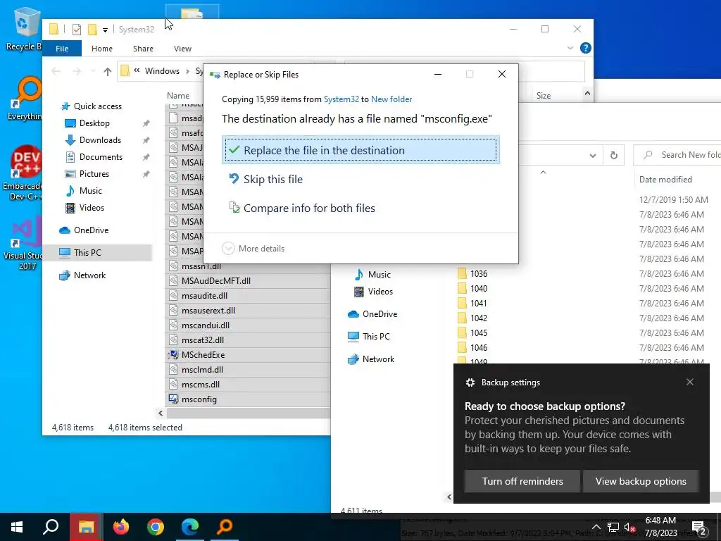The width and height of the screenshot is (721, 541).
Task: Open the View ribbon tab
Action: click(x=182, y=49)
